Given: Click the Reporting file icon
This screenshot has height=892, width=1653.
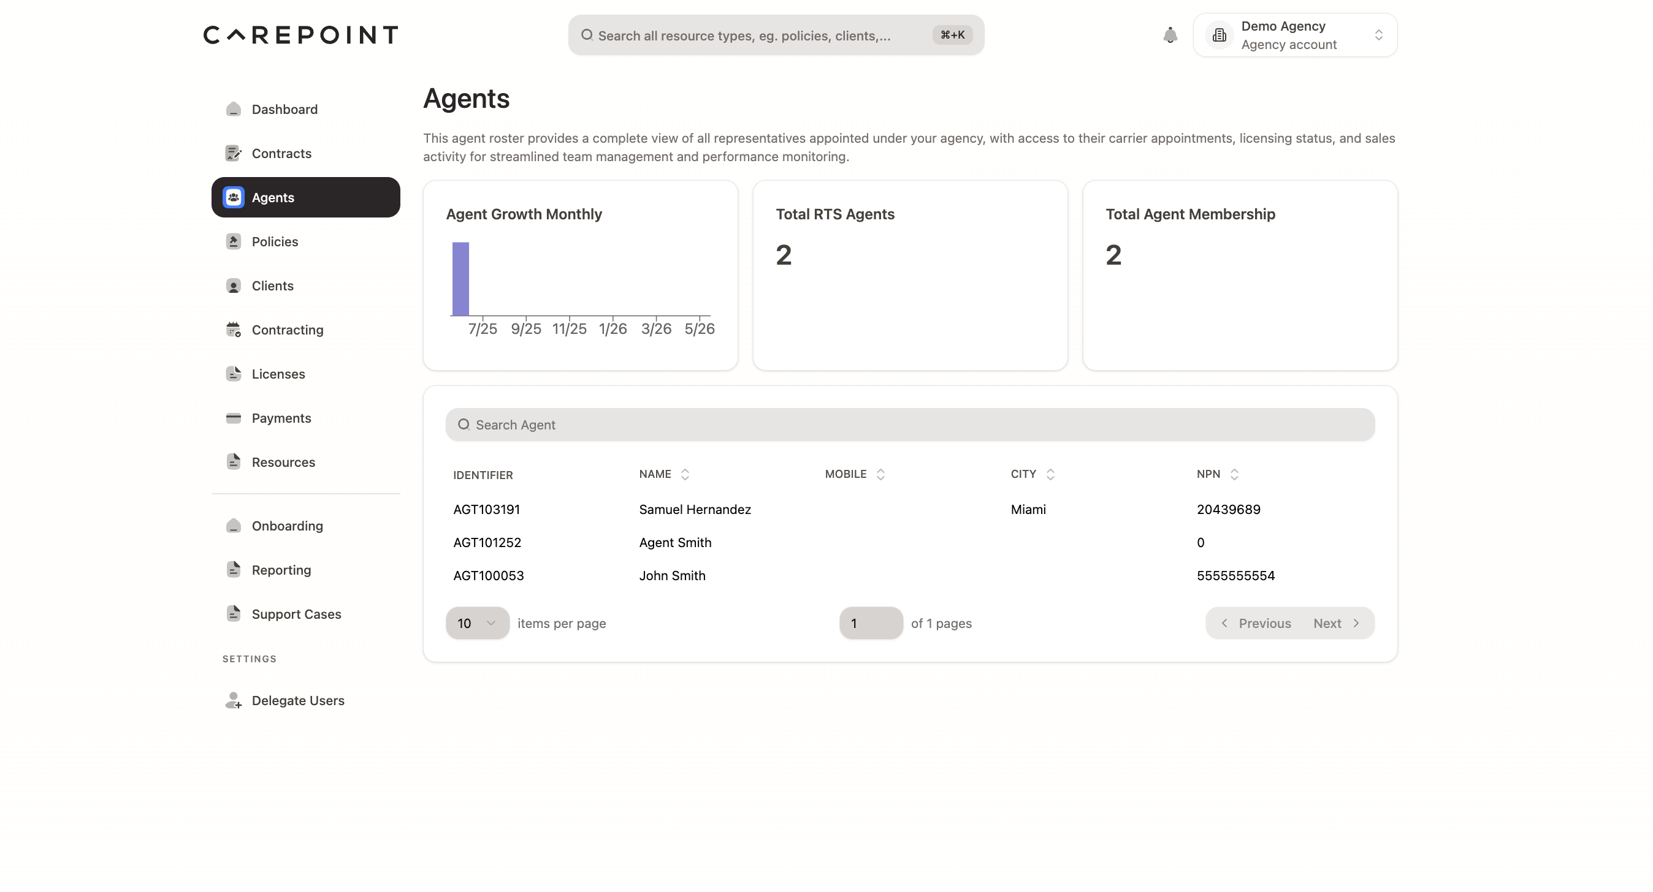Looking at the screenshot, I should point(234,570).
